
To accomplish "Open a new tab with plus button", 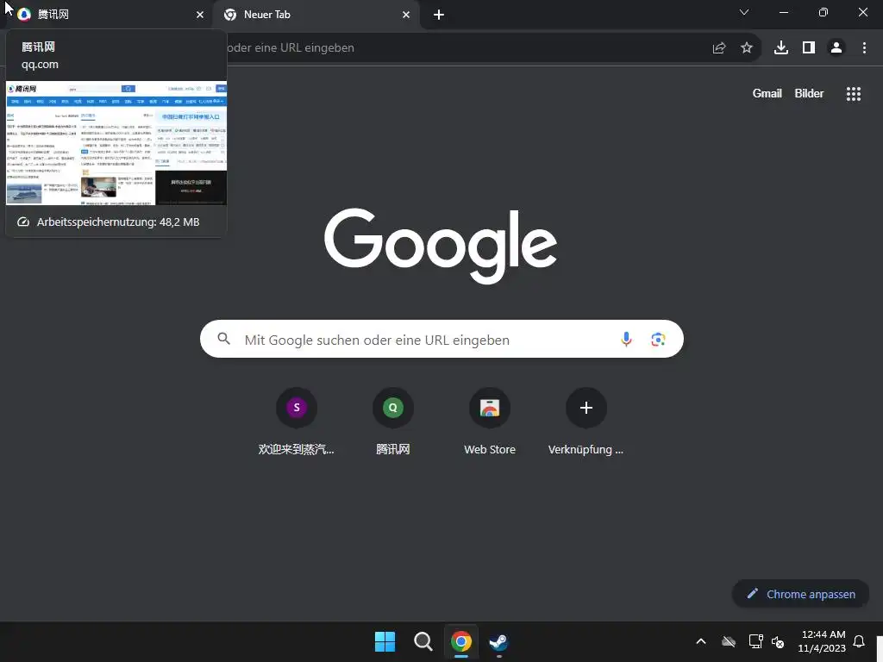I will click(x=439, y=15).
